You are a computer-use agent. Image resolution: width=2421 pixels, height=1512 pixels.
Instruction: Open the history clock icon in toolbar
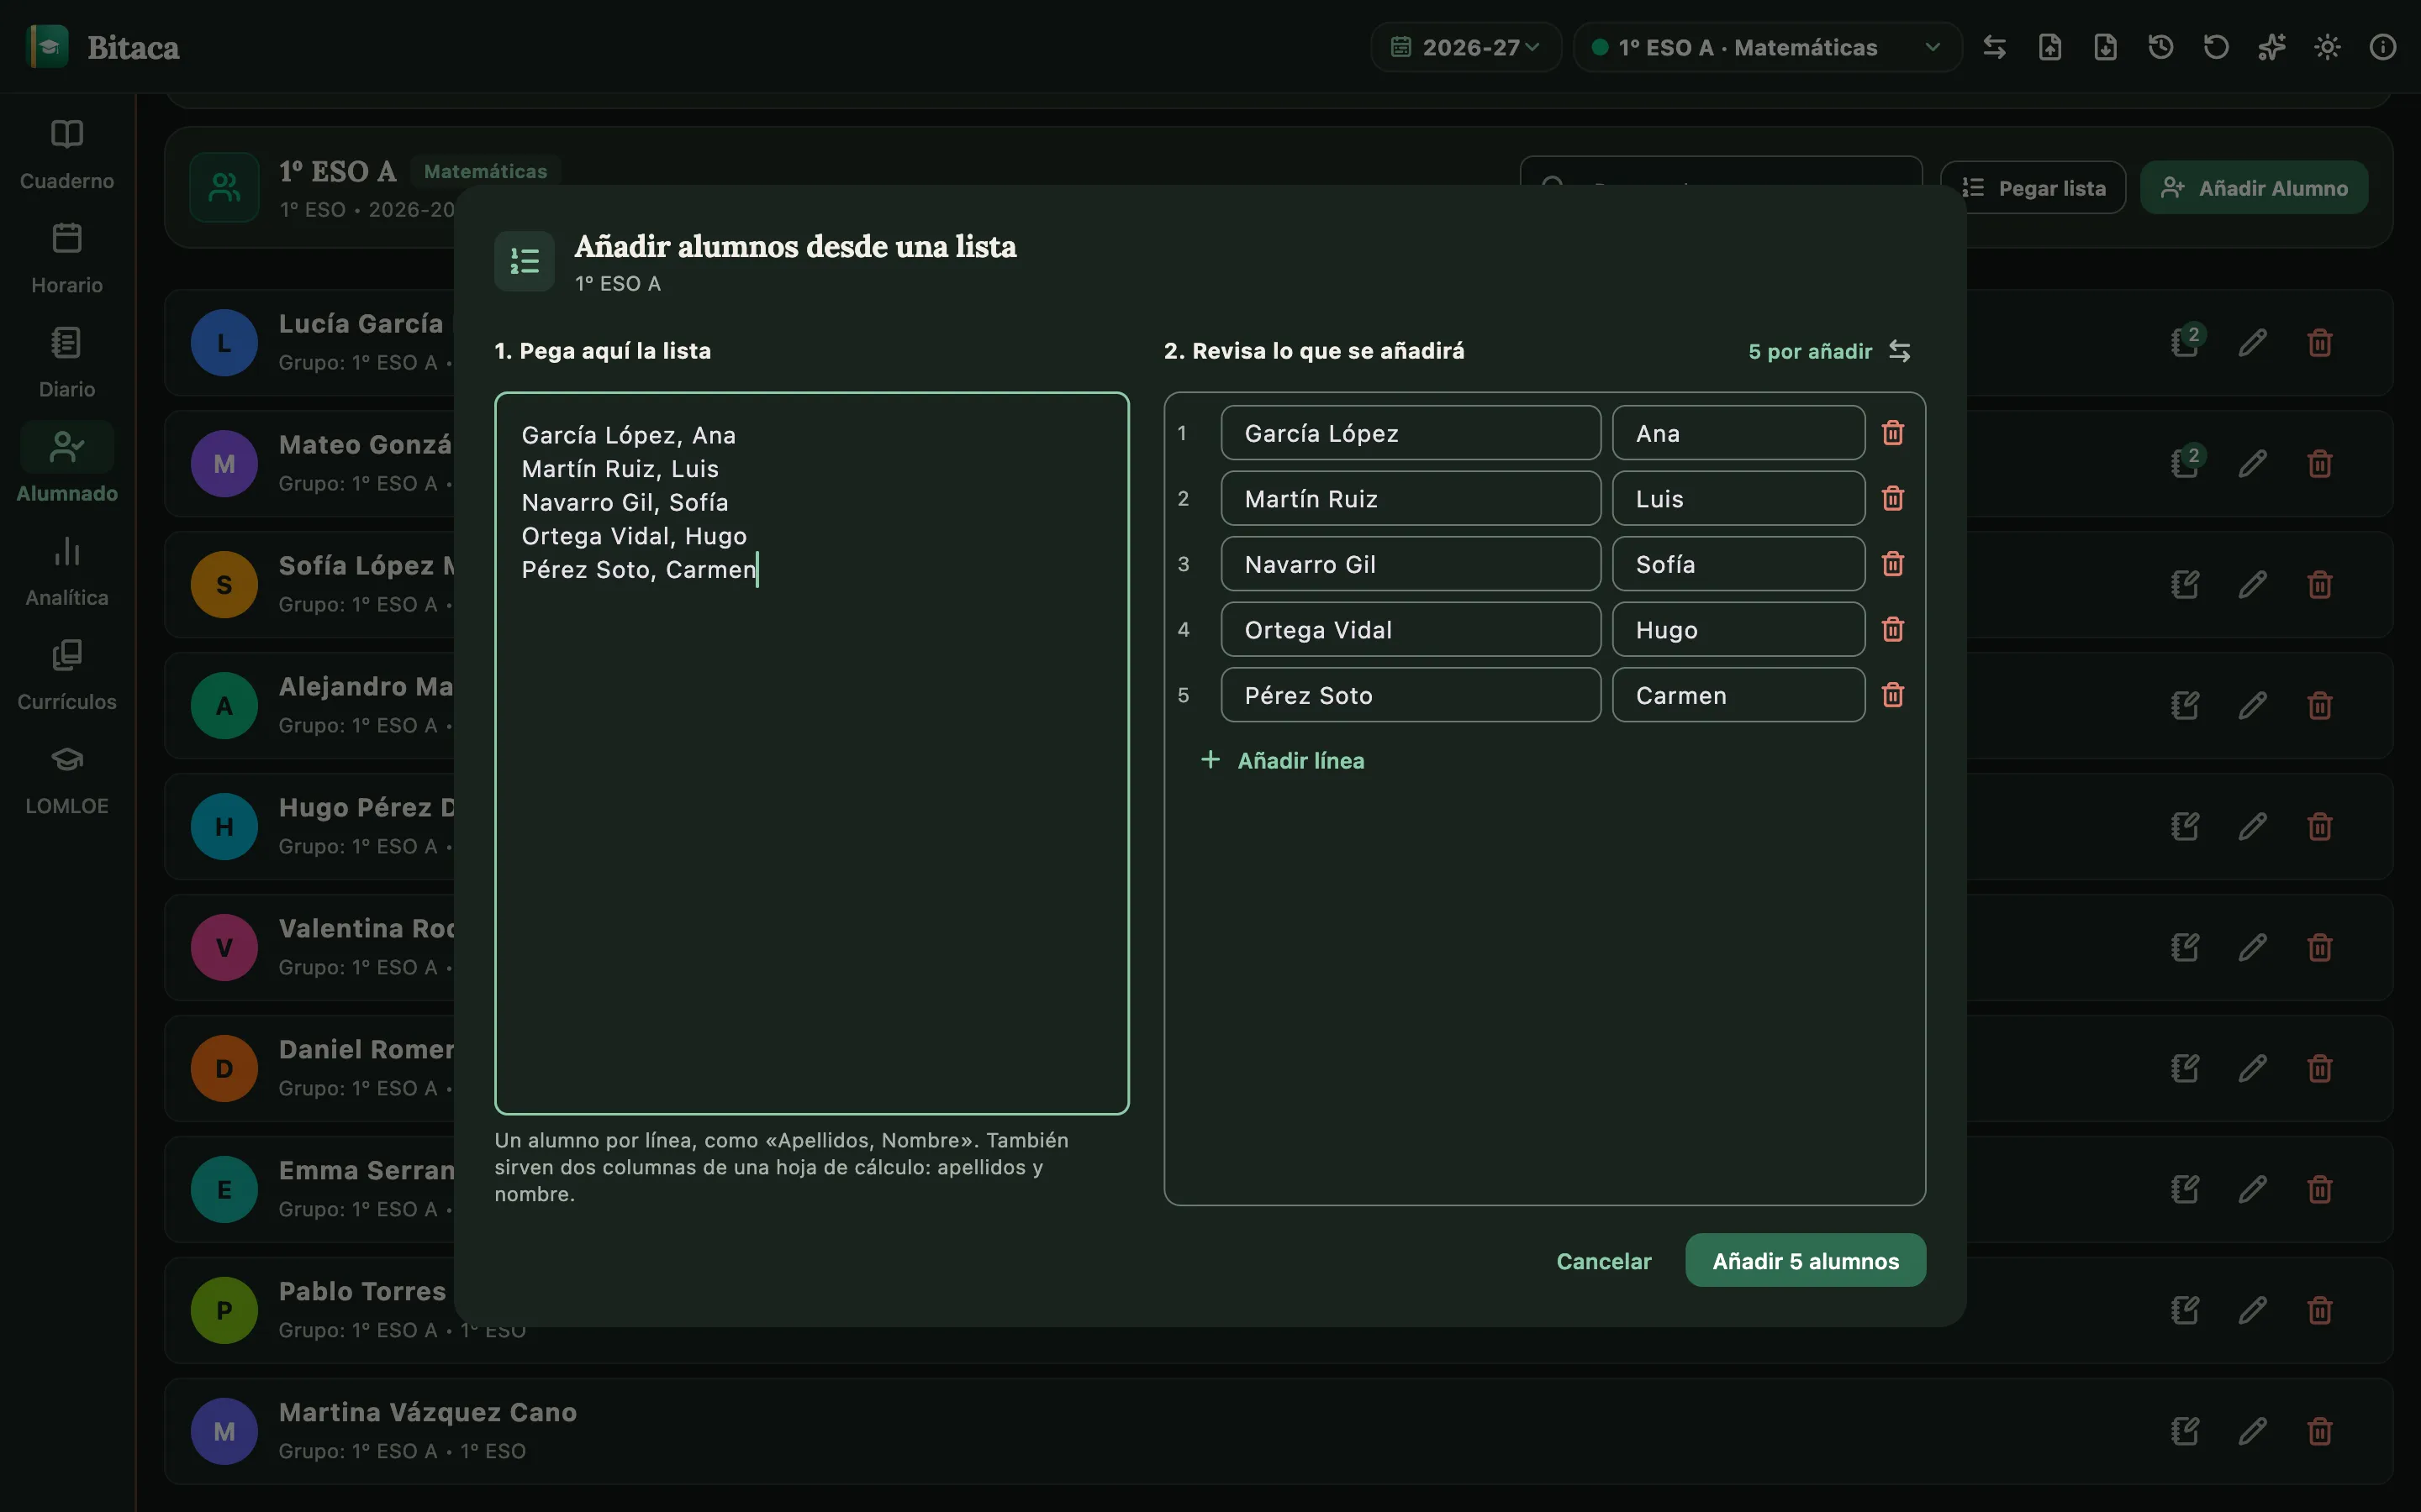pos(2161,47)
